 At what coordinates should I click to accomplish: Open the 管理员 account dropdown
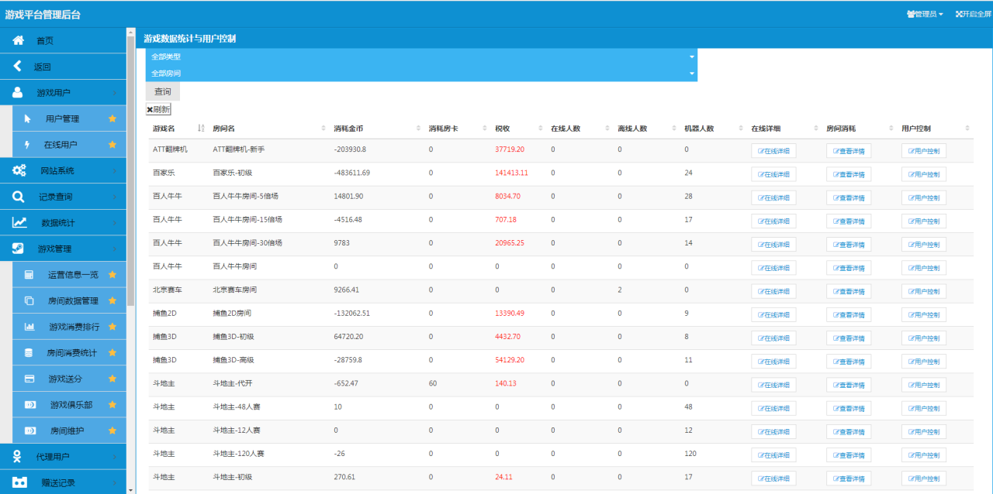tap(925, 14)
